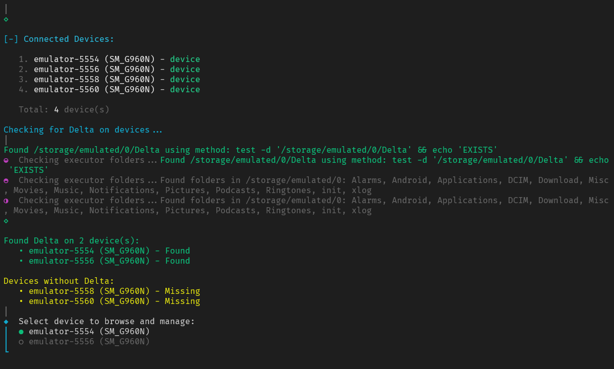Click the bullet beside emulator-5556 Found entry
The image size is (614, 369).
20,261
